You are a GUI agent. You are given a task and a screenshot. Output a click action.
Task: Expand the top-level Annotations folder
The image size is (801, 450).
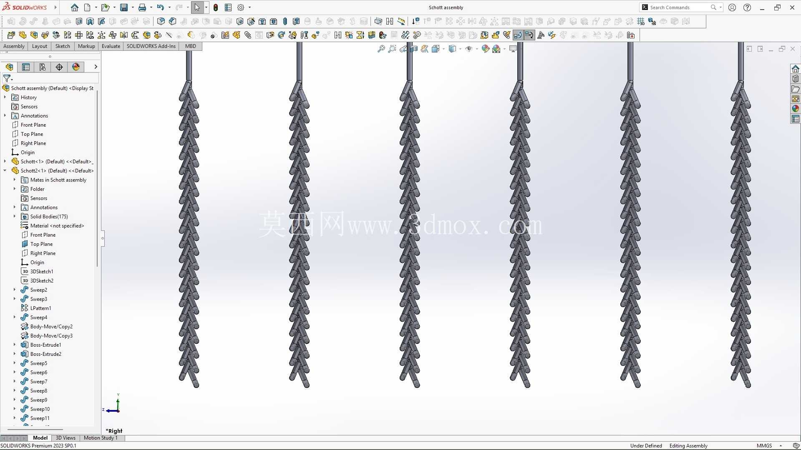click(x=5, y=115)
